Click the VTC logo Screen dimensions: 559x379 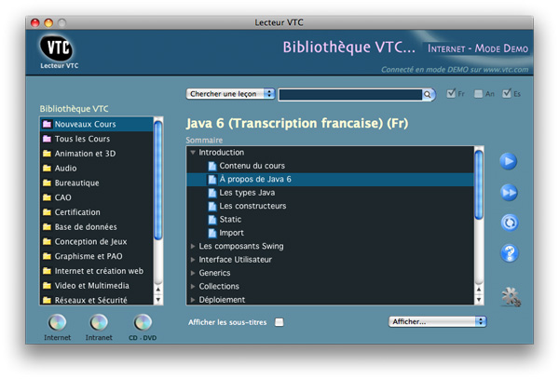coord(57,47)
